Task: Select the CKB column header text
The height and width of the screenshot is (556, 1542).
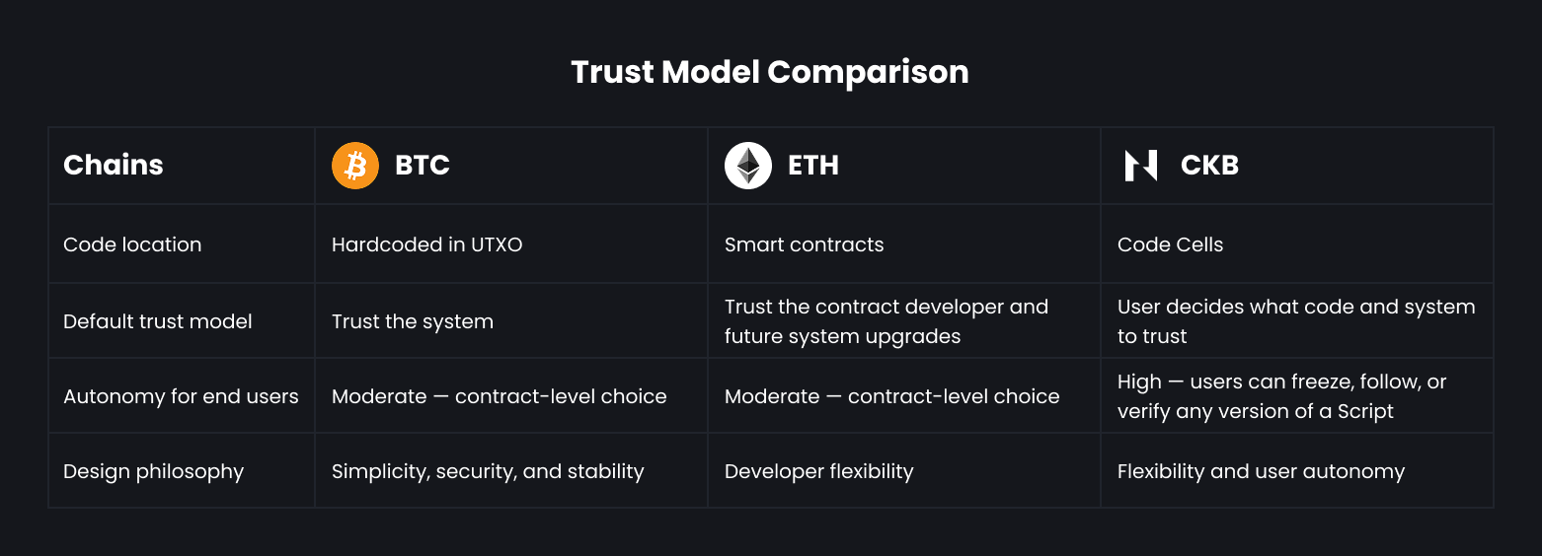Action: [1209, 166]
